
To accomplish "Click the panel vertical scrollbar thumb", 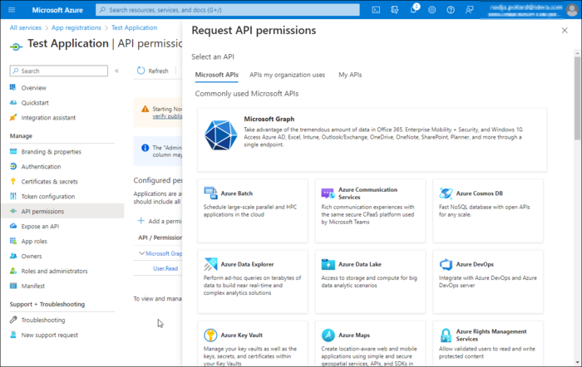I will 577,98.
